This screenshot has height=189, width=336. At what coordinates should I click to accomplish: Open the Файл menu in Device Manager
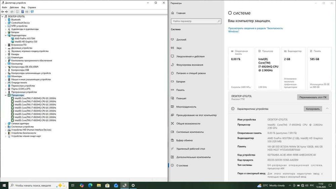(4, 7)
